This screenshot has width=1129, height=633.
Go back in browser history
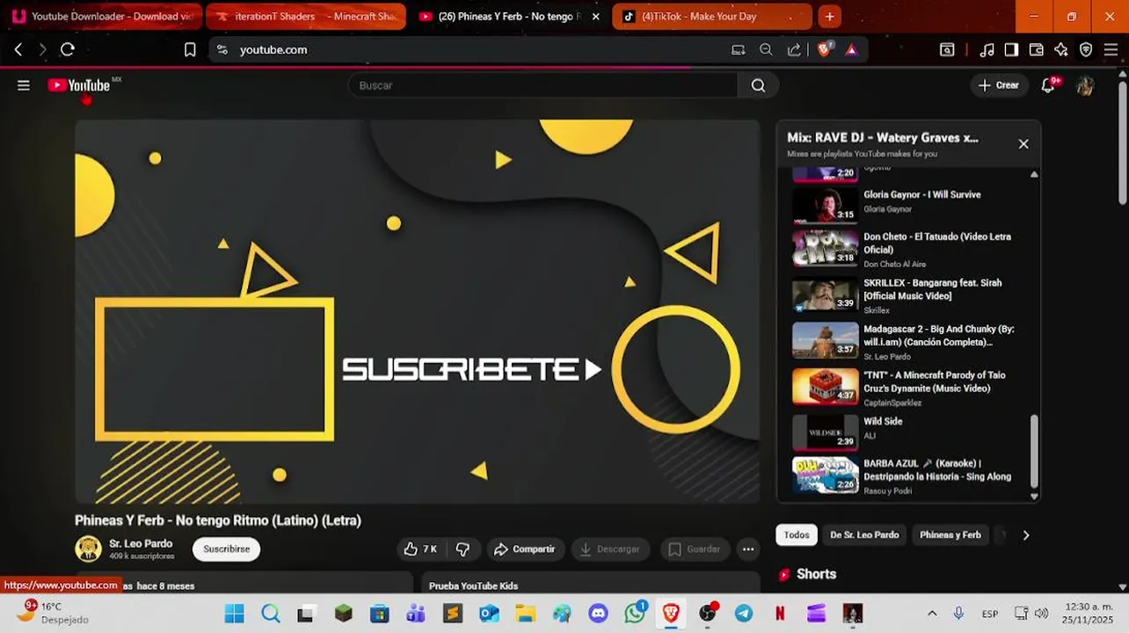[18, 50]
